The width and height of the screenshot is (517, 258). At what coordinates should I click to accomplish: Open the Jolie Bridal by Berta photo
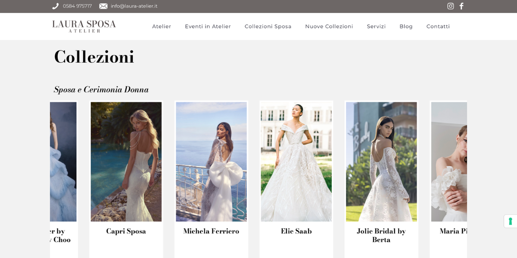[381, 162]
